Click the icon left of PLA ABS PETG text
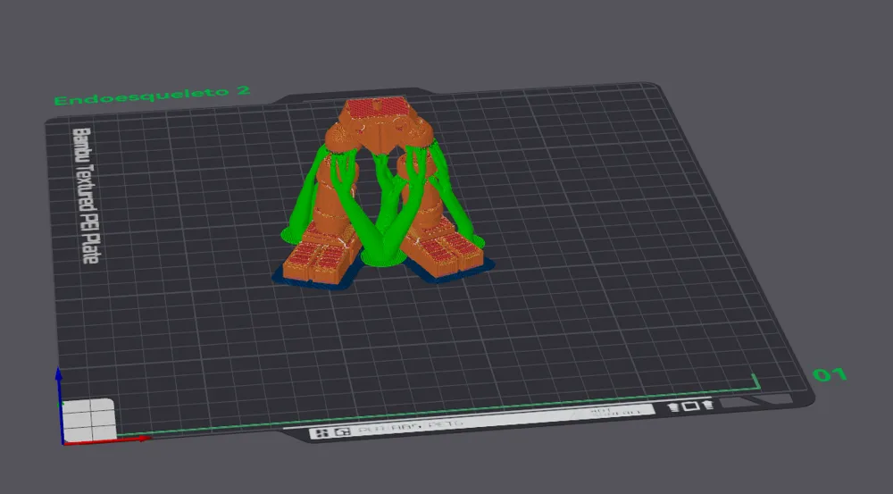This screenshot has height=494, width=893. [341, 432]
